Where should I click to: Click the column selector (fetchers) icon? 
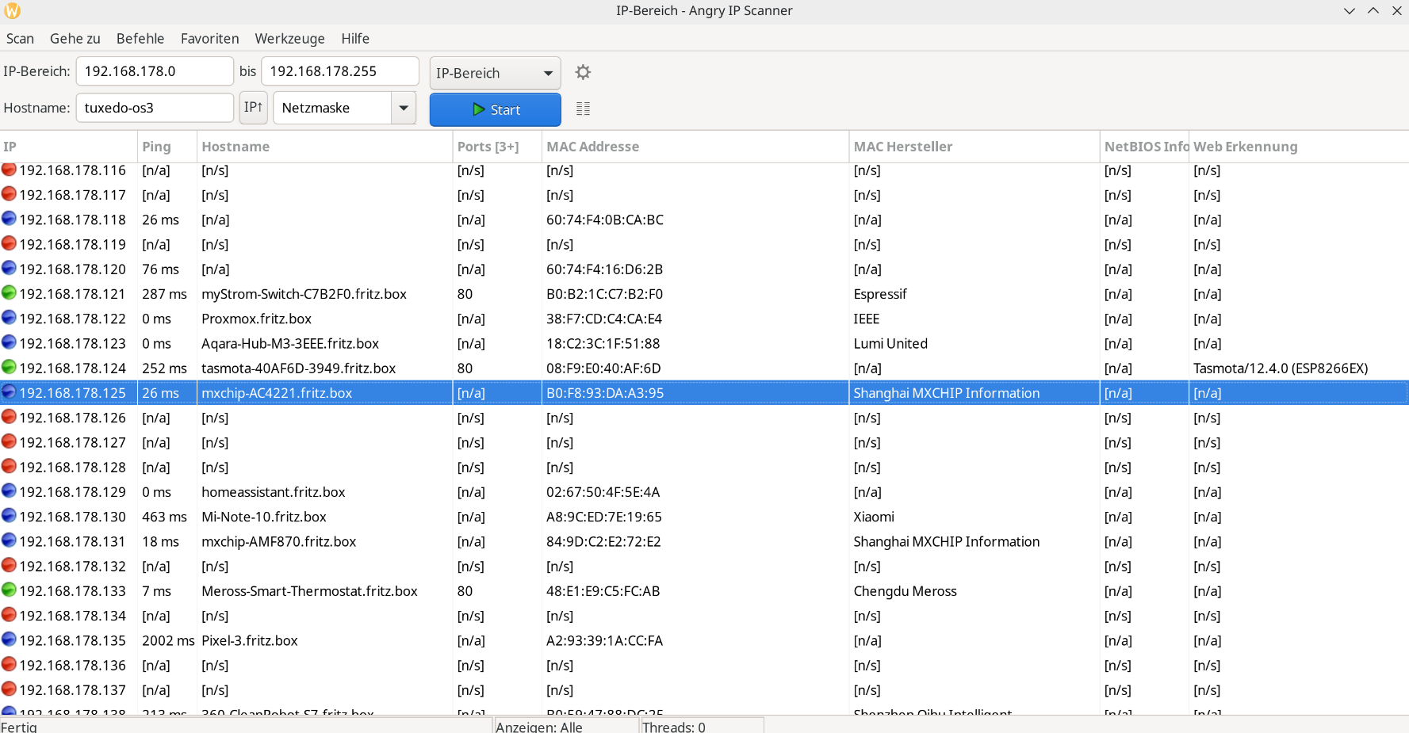click(x=583, y=109)
